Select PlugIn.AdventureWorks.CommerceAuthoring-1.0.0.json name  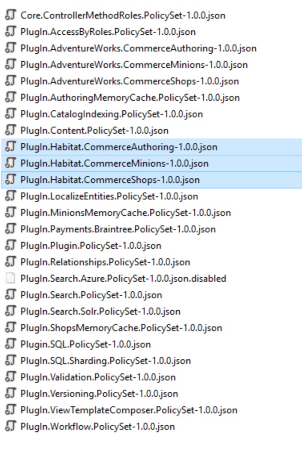[139, 48]
